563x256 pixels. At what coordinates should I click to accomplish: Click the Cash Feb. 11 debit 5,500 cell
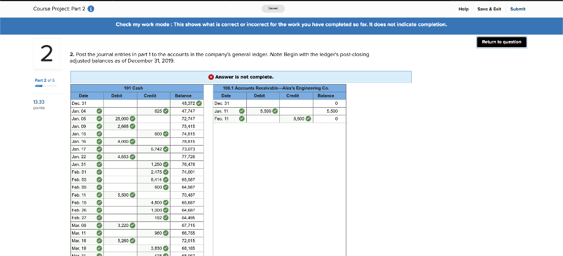coord(120,195)
